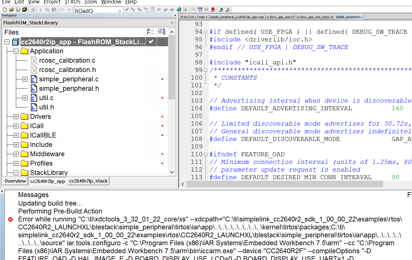Click the Make build toolbar icon
This screenshot has height=260, width=412.
(200, 10)
